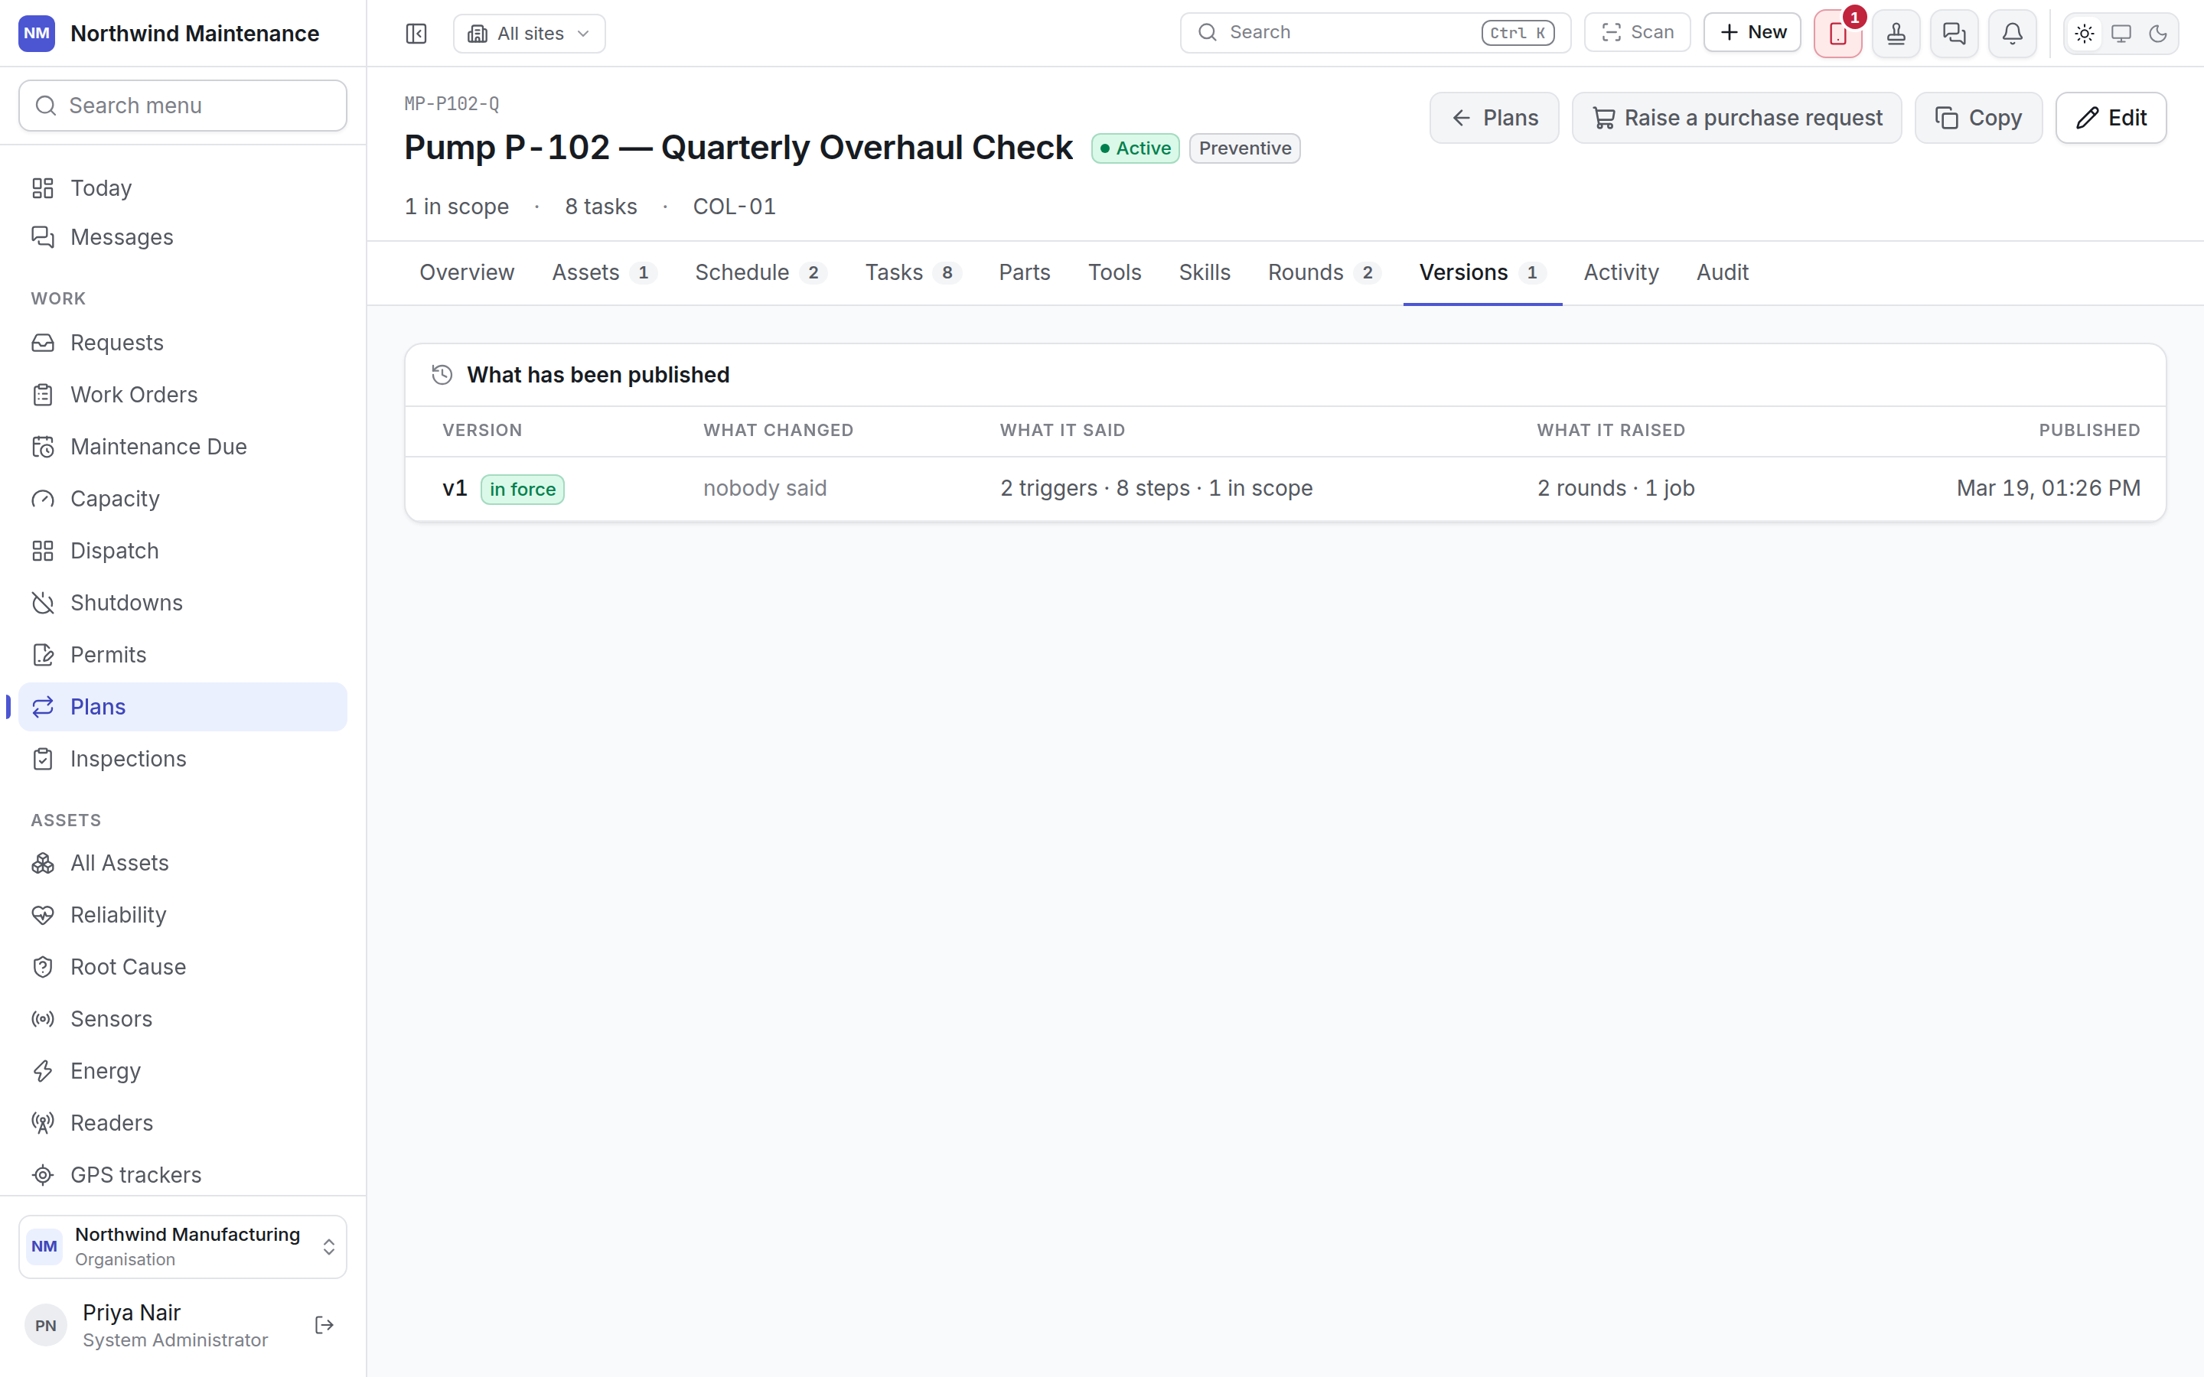
Task: Switch to the Overview tab
Action: pyautogui.click(x=466, y=272)
